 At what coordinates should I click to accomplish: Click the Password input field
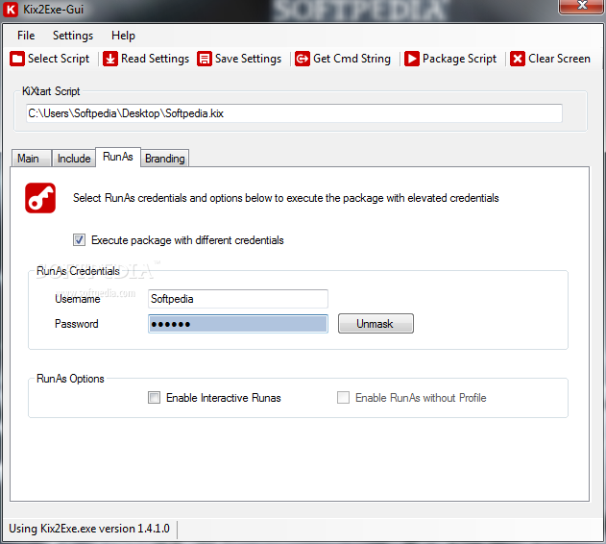point(238,324)
